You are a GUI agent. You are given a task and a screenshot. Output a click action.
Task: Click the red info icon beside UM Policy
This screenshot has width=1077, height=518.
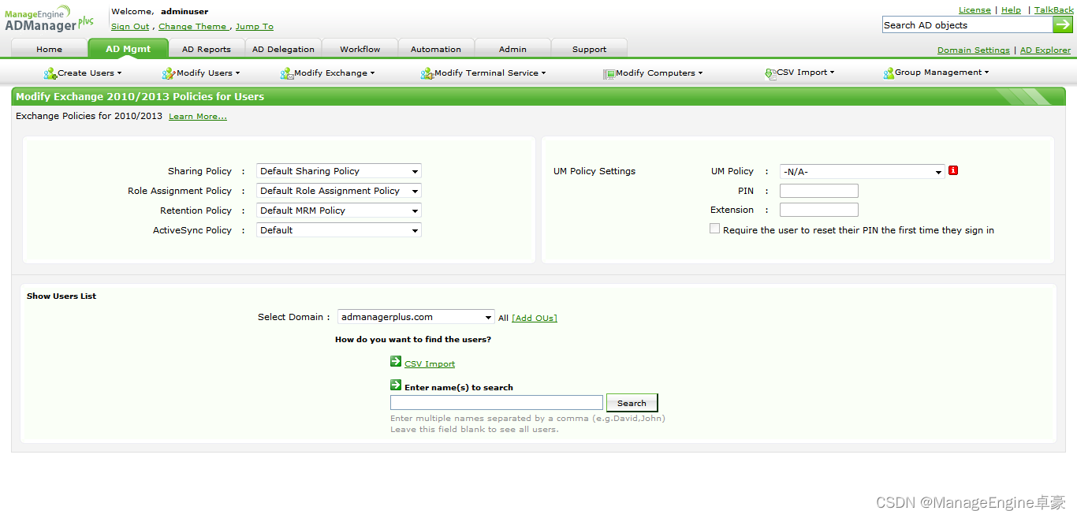coord(953,170)
